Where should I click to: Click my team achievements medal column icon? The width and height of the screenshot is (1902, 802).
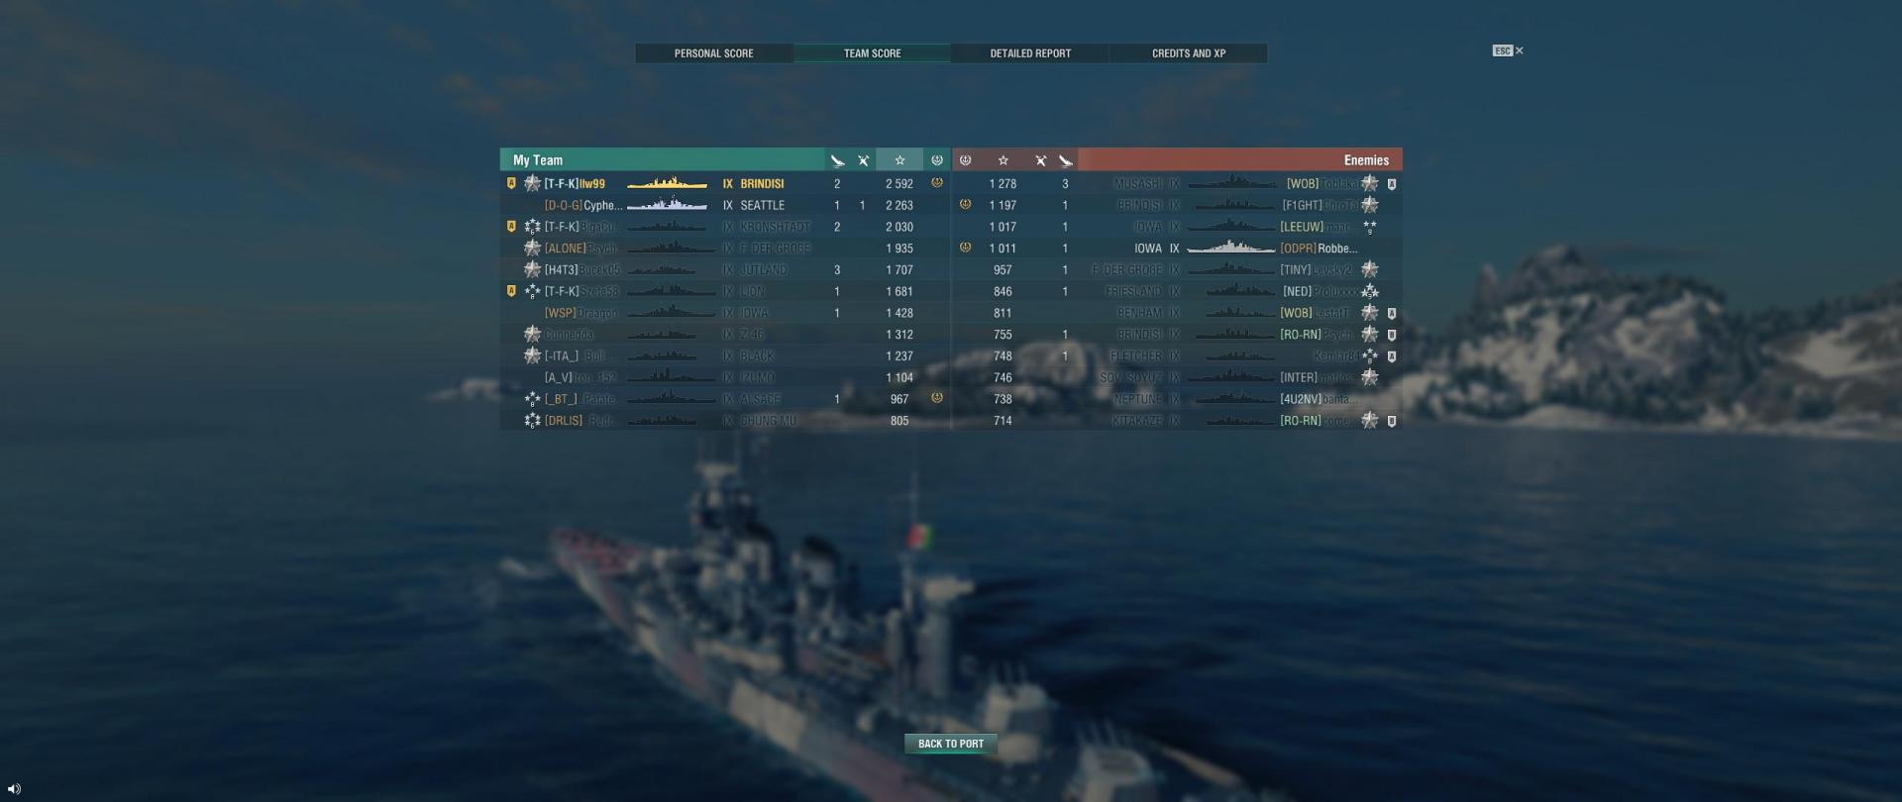pyautogui.click(x=936, y=160)
